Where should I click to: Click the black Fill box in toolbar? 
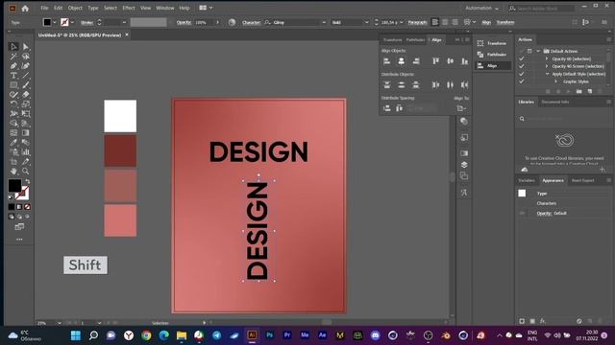14,185
